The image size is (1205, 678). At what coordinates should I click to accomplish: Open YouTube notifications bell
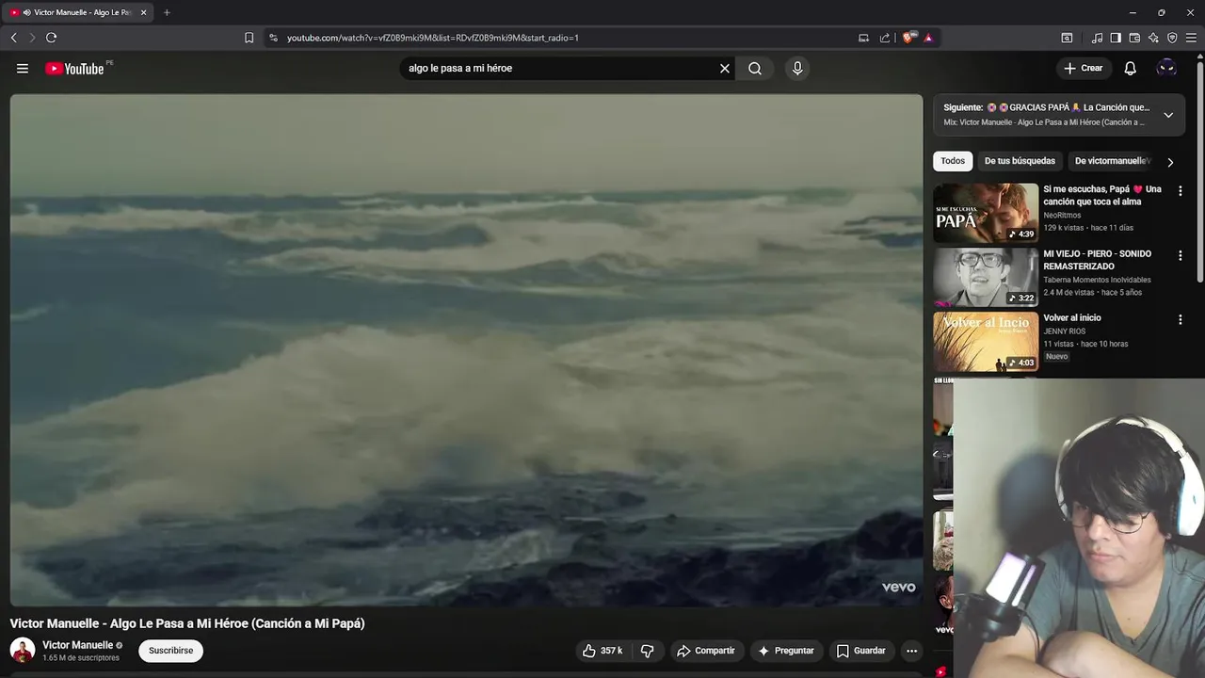coord(1130,68)
